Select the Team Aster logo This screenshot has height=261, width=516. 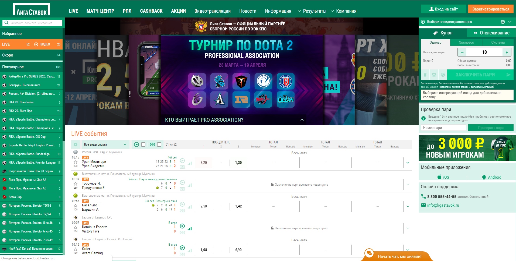(219, 99)
